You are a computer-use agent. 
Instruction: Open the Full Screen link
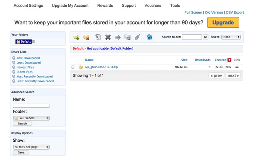pyautogui.click(x=193, y=12)
